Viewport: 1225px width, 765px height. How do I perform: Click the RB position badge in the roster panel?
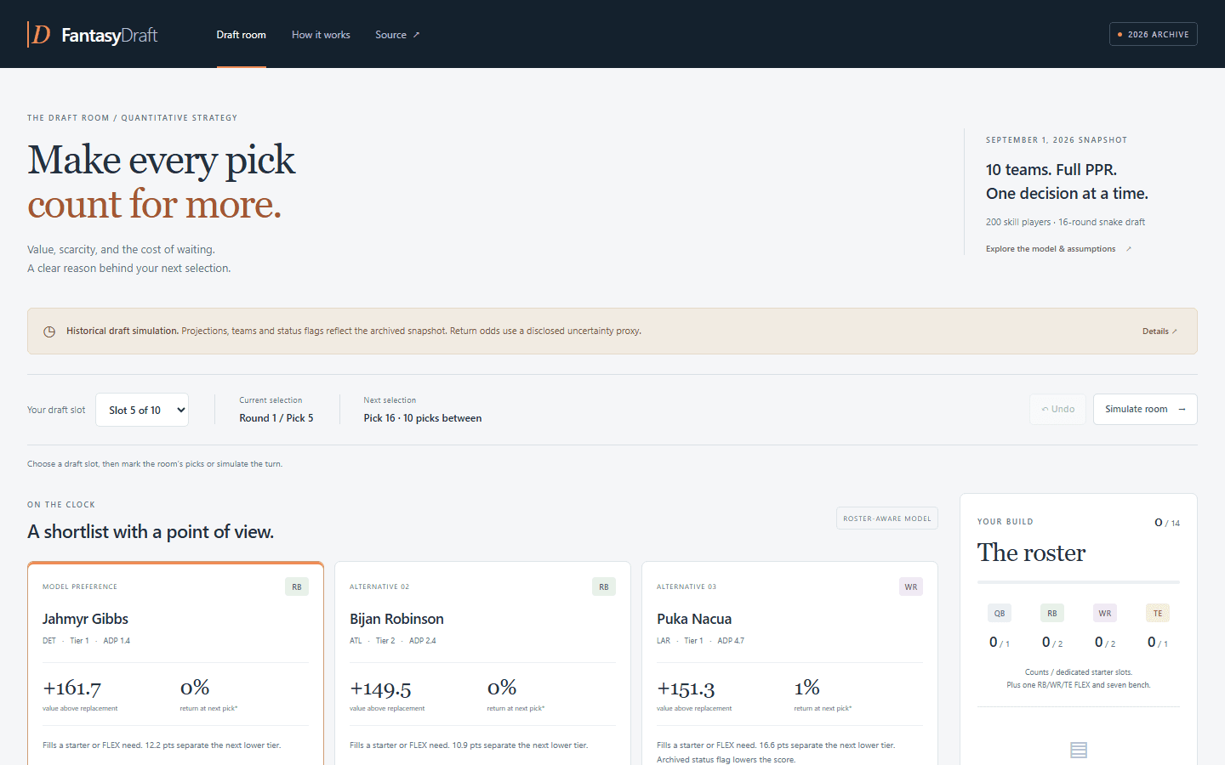click(1052, 613)
